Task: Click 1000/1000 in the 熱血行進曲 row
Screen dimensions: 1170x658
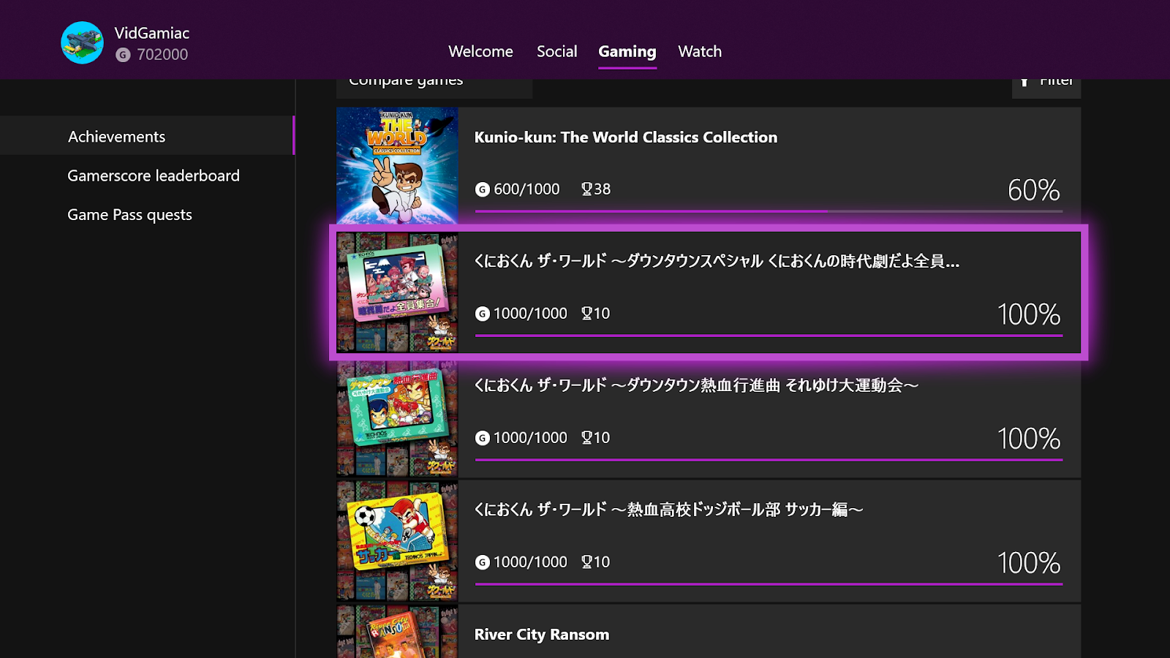Action: [x=530, y=438]
